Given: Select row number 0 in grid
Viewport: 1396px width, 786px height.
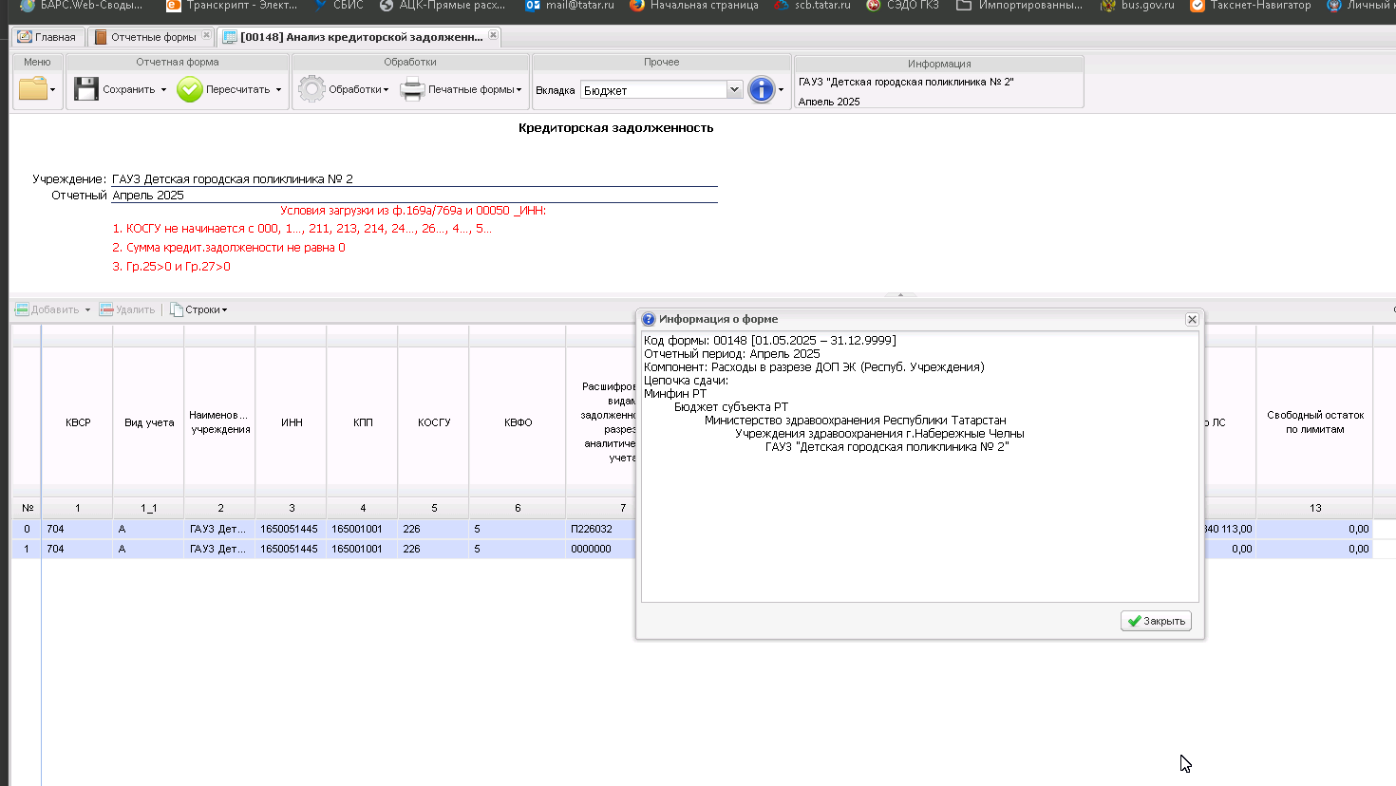Looking at the screenshot, I should click(27, 529).
